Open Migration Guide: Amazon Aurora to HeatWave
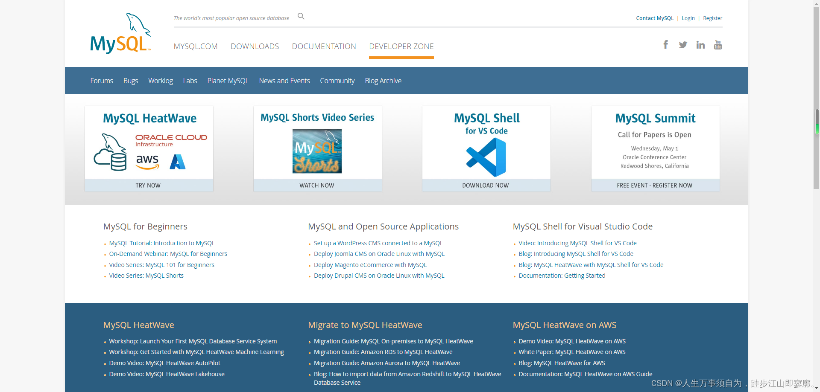Viewport: 820px width, 392px height. 387,363
